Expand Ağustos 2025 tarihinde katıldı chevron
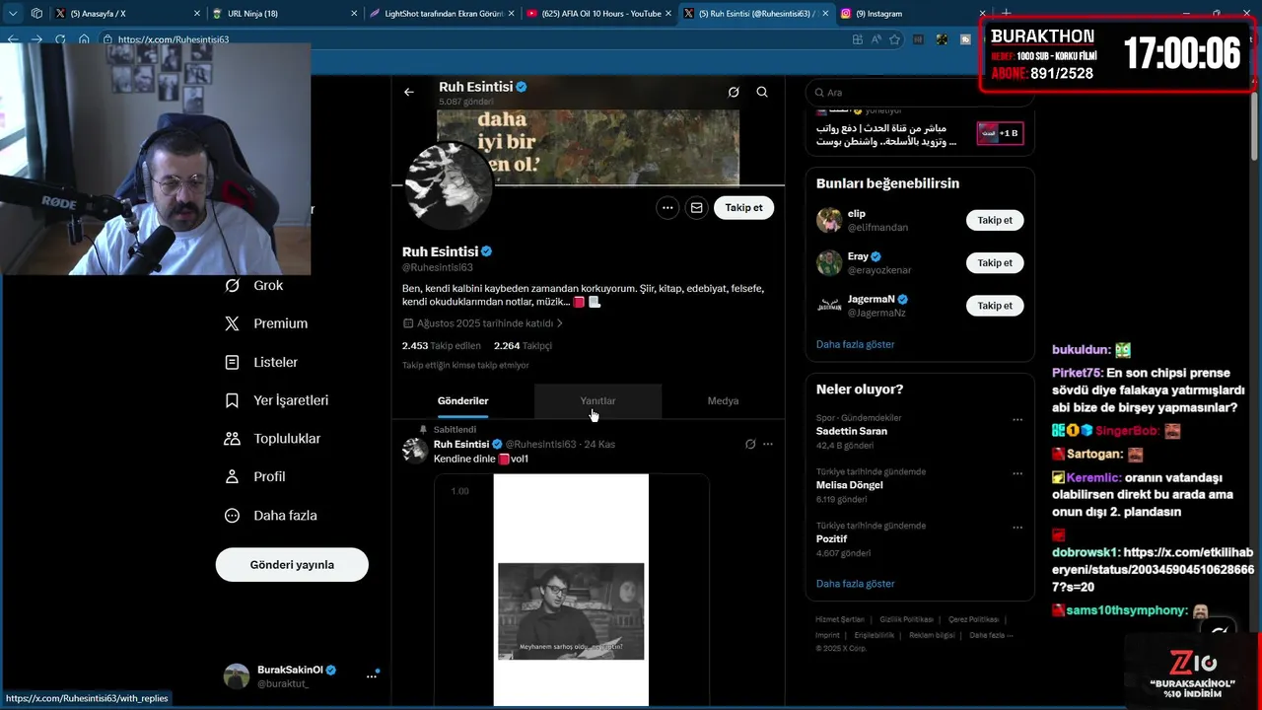This screenshot has width=1262, height=710. 560,323
